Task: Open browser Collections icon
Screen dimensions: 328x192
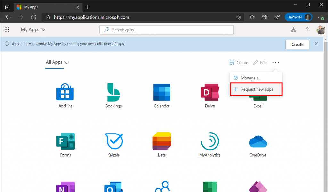Action: [x=265, y=17]
